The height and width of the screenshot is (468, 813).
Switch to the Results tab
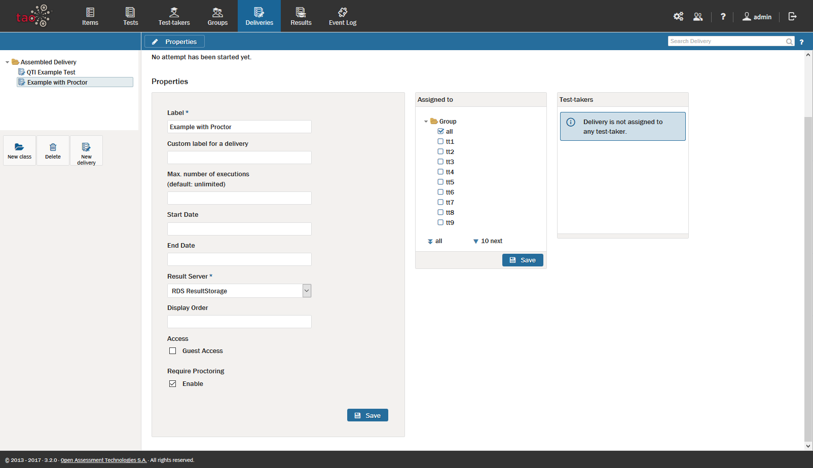tap(301, 16)
